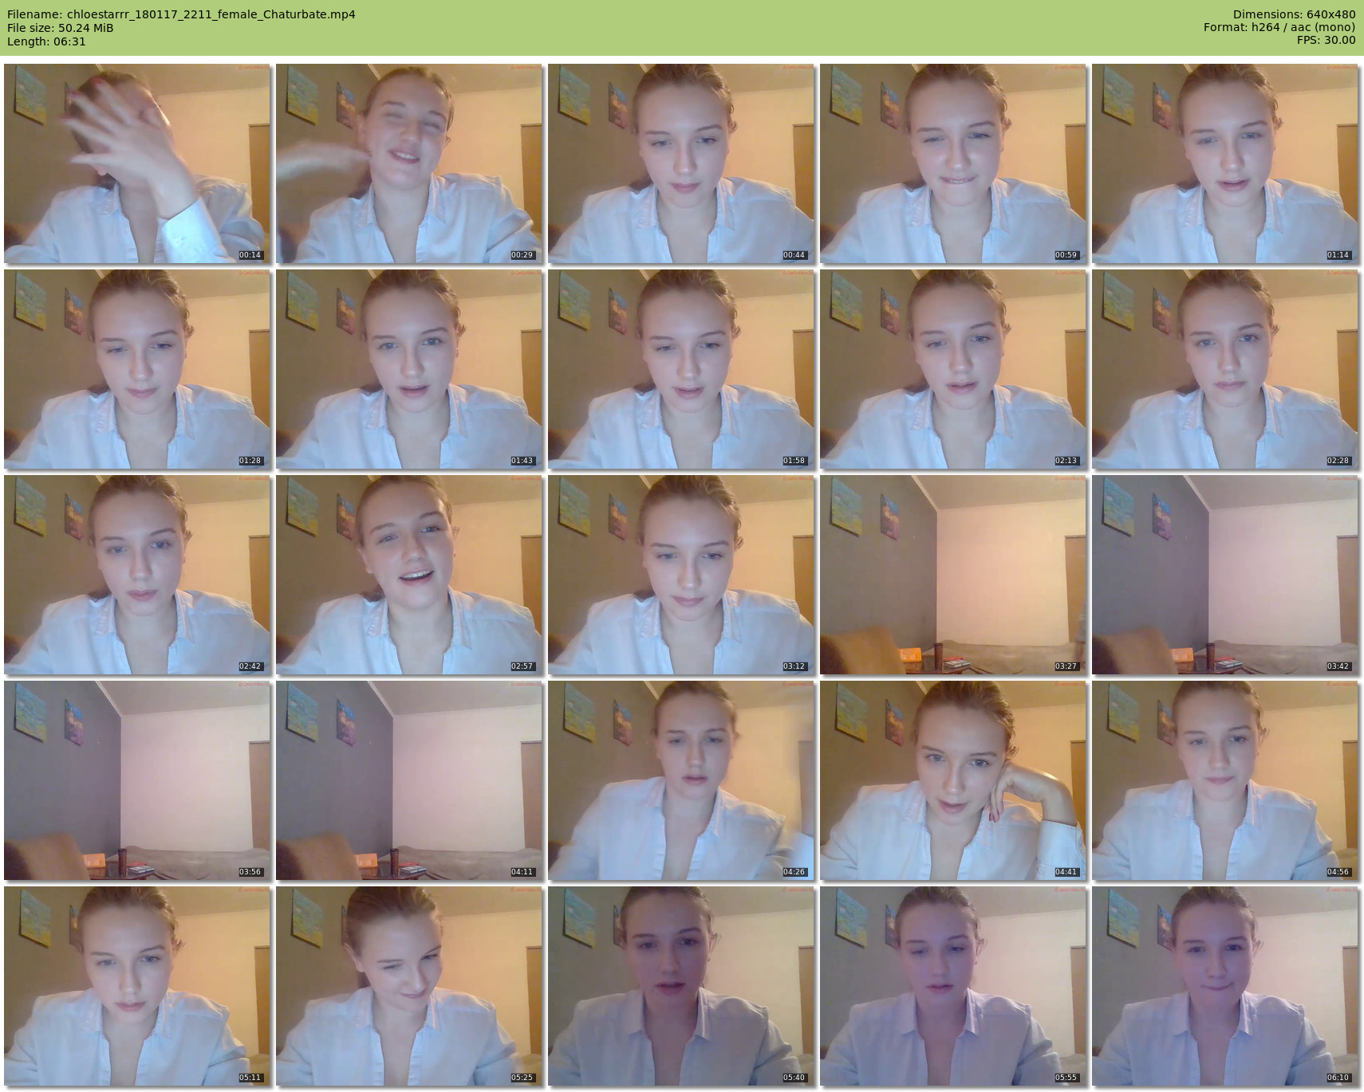The image size is (1364, 1092).
Task: Select the 'File size: 50.24 MiB' text
Action: pos(60,28)
